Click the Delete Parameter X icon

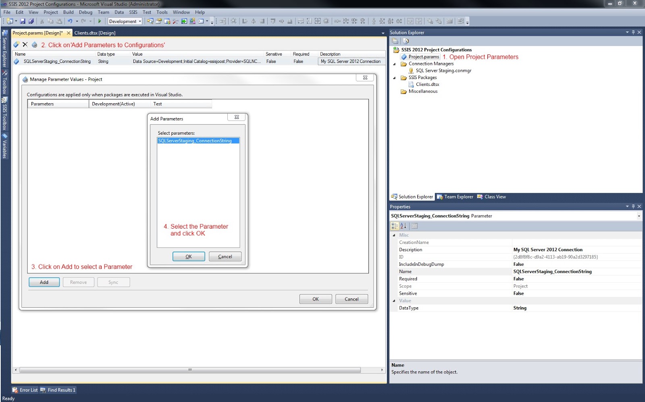(x=25, y=45)
